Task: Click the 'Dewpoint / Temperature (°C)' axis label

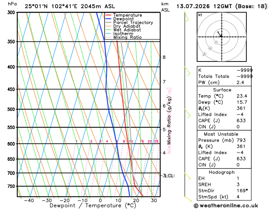Action: (93, 206)
